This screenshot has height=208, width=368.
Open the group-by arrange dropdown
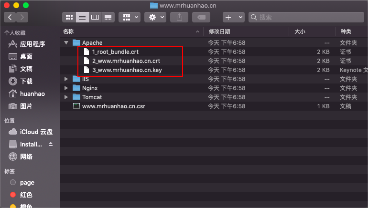point(130,17)
